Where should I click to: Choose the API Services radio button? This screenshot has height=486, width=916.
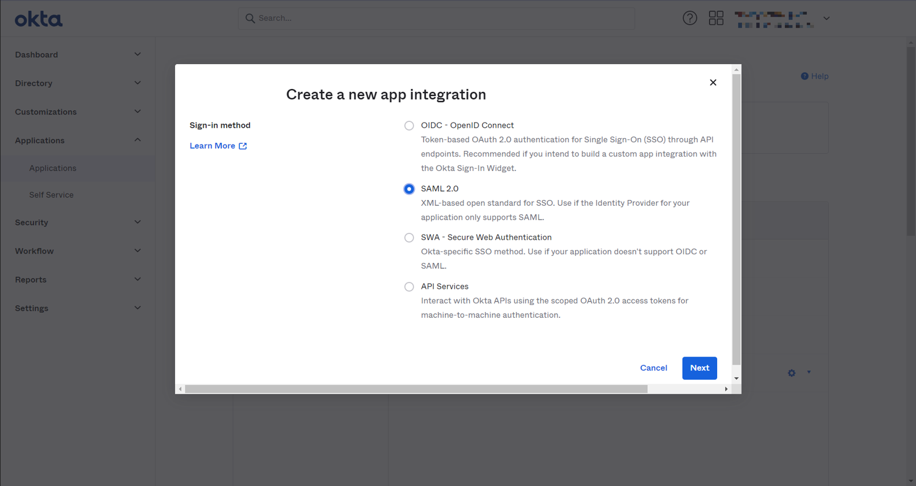[409, 287]
